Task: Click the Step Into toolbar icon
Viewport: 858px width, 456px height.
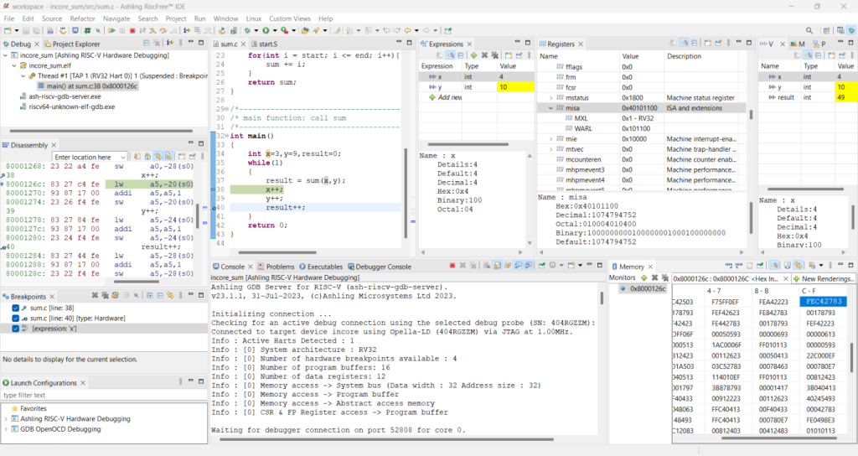Action: tap(152, 31)
